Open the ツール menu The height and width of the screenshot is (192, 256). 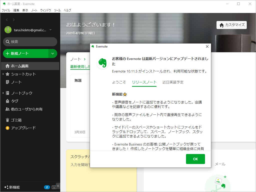click(x=57, y=10)
